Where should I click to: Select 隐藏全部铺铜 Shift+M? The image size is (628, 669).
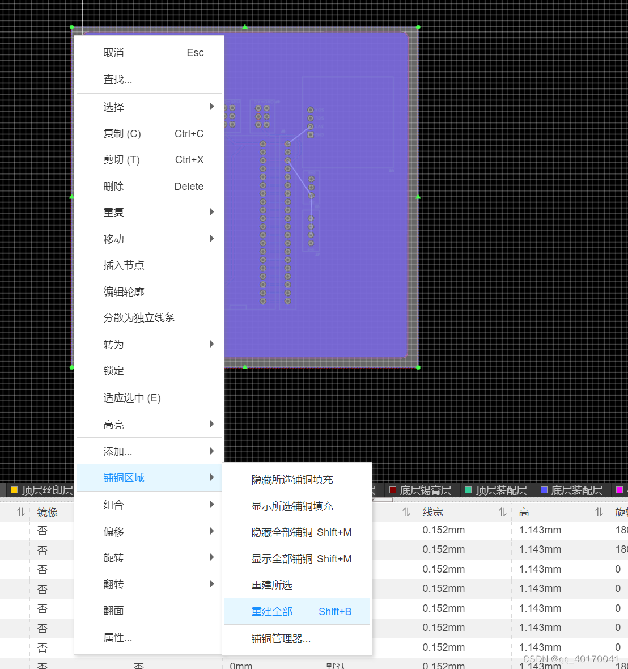297,532
